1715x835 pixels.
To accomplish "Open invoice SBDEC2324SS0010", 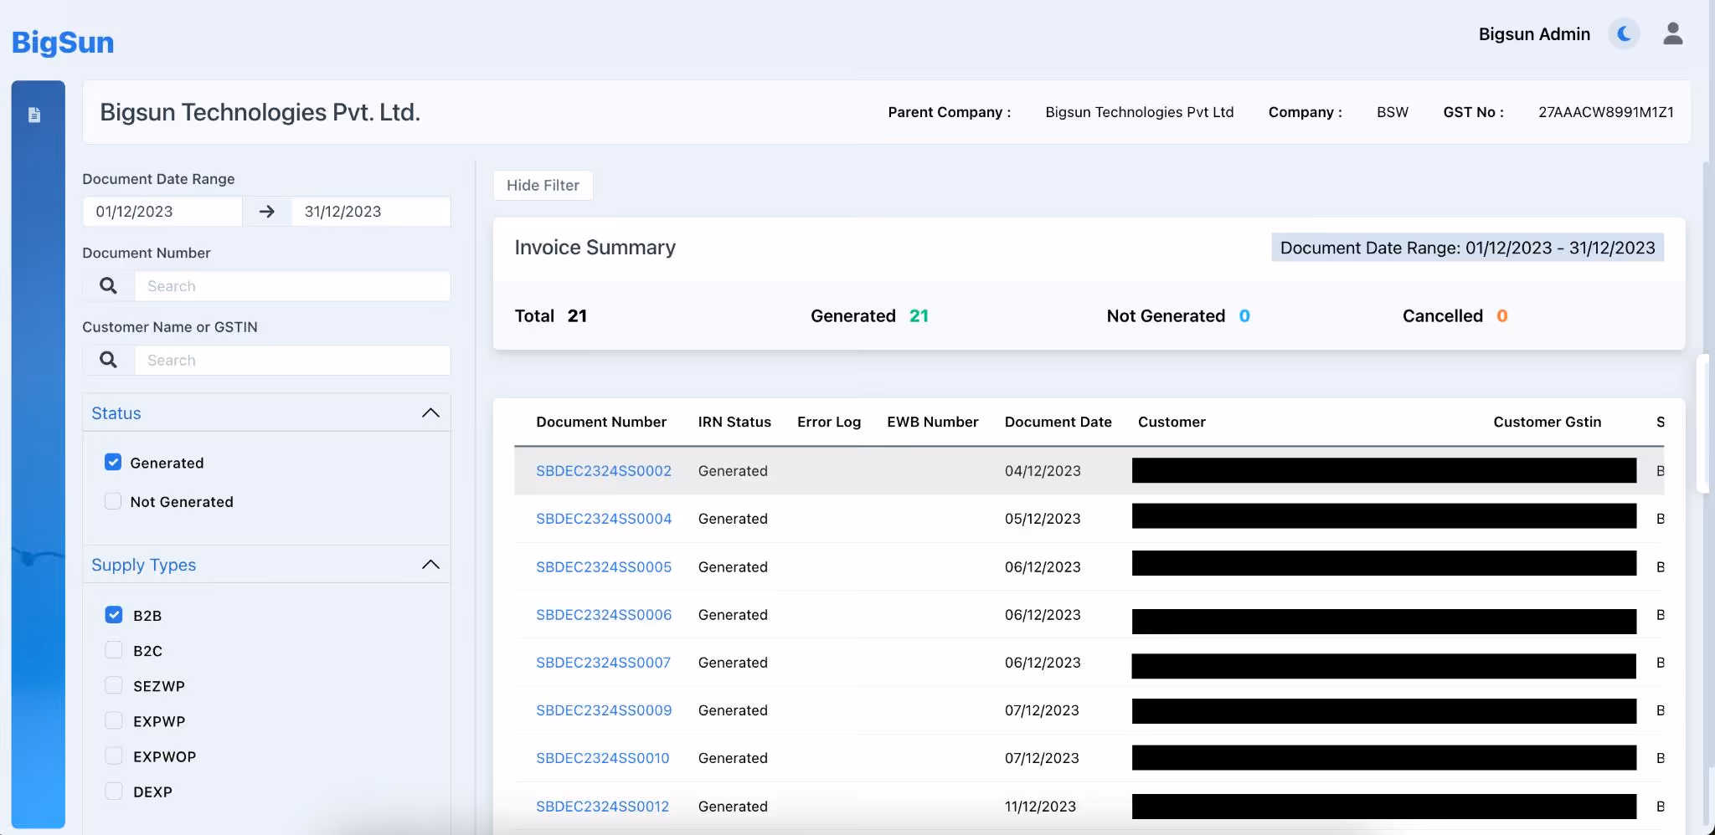I will (x=602, y=758).
